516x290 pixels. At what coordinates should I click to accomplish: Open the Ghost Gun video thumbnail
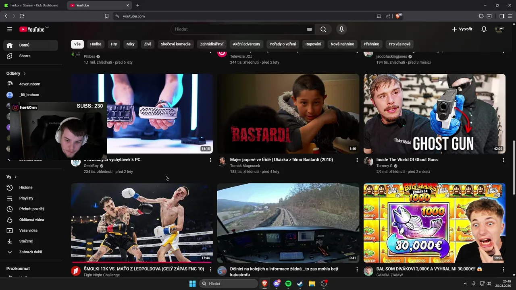pyautogui.click(x=434, y=114)
